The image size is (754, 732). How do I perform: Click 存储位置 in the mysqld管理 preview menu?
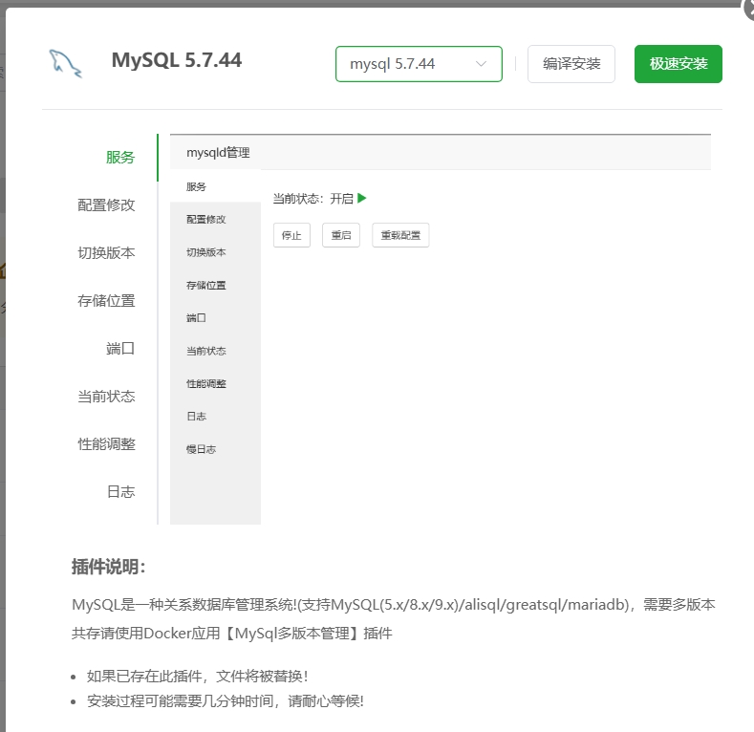tap(205, 285)
